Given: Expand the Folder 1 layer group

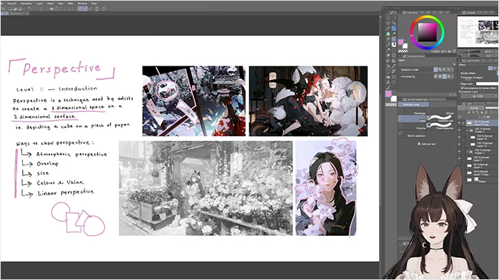Looking at the screenshot, I should pyautogui.click(x=467, y=151).
